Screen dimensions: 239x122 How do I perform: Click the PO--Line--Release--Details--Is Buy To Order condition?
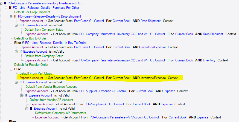coord(56,43)
